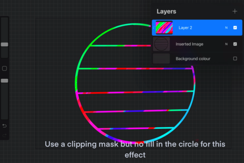
Task: Open the Layer 2 thumbnail options
Action: 164,27
